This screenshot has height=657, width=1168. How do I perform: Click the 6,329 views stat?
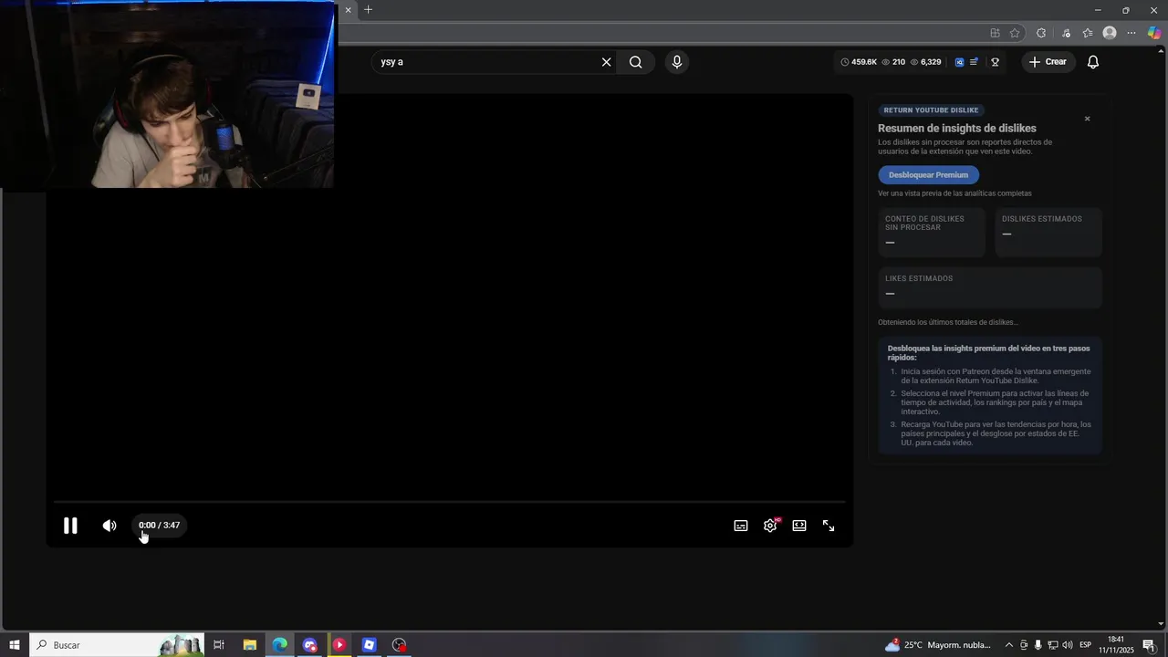click(925, 62)
